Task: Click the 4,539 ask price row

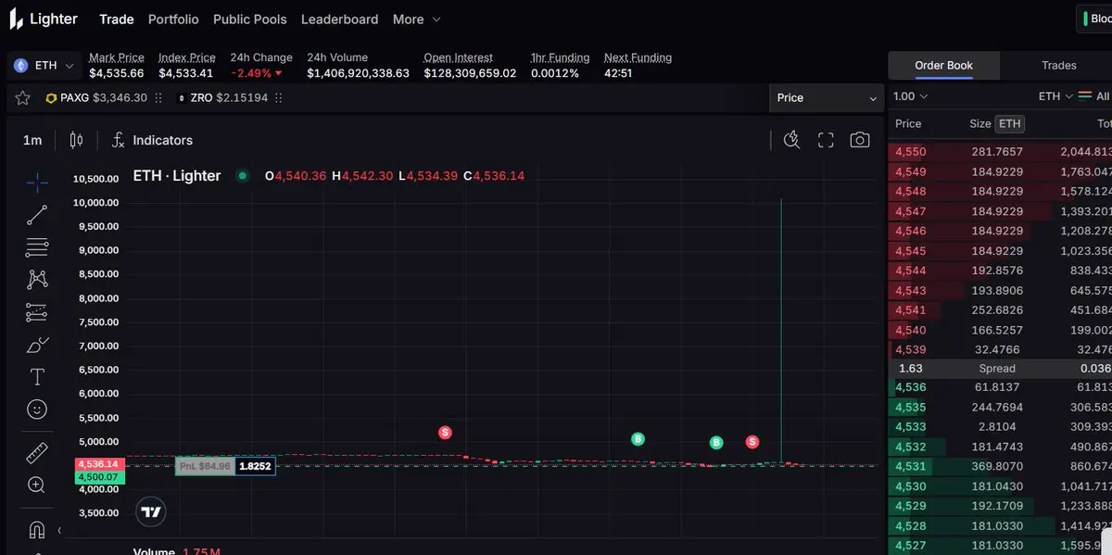Action: pyautogui.click(x=1000, y=349)
